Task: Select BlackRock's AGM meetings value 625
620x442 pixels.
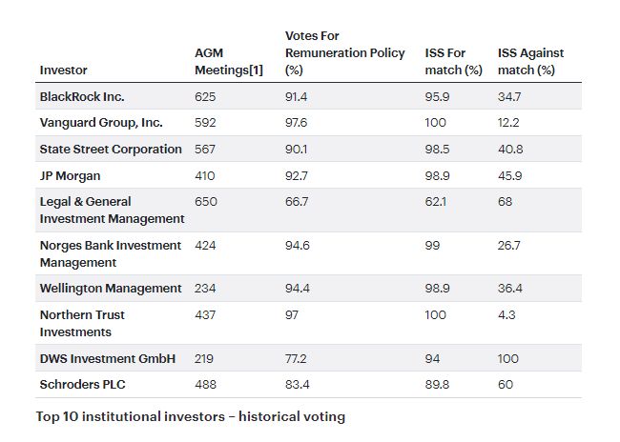Action: (x=205, y=97)
